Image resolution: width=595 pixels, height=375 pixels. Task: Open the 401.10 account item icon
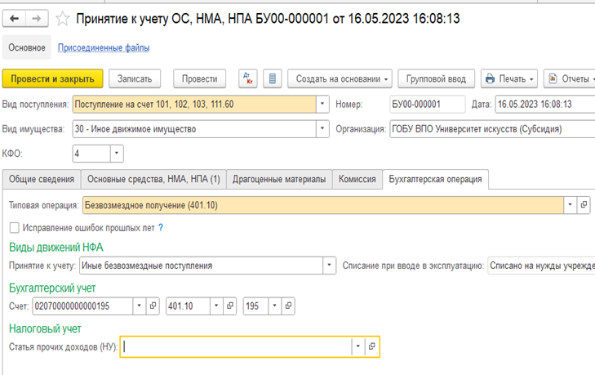click(230, 306)
